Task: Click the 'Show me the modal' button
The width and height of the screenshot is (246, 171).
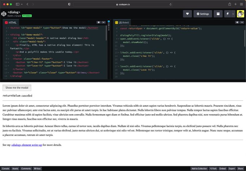Action: click(17, 88)
